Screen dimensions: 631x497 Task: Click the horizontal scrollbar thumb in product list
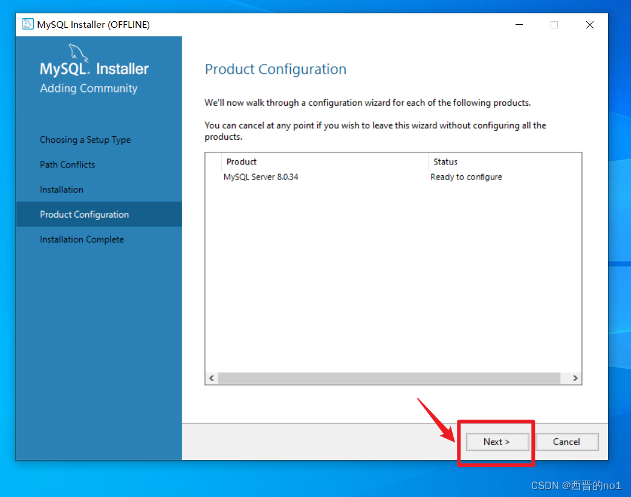pyautogui.click(x=389, y=378)
